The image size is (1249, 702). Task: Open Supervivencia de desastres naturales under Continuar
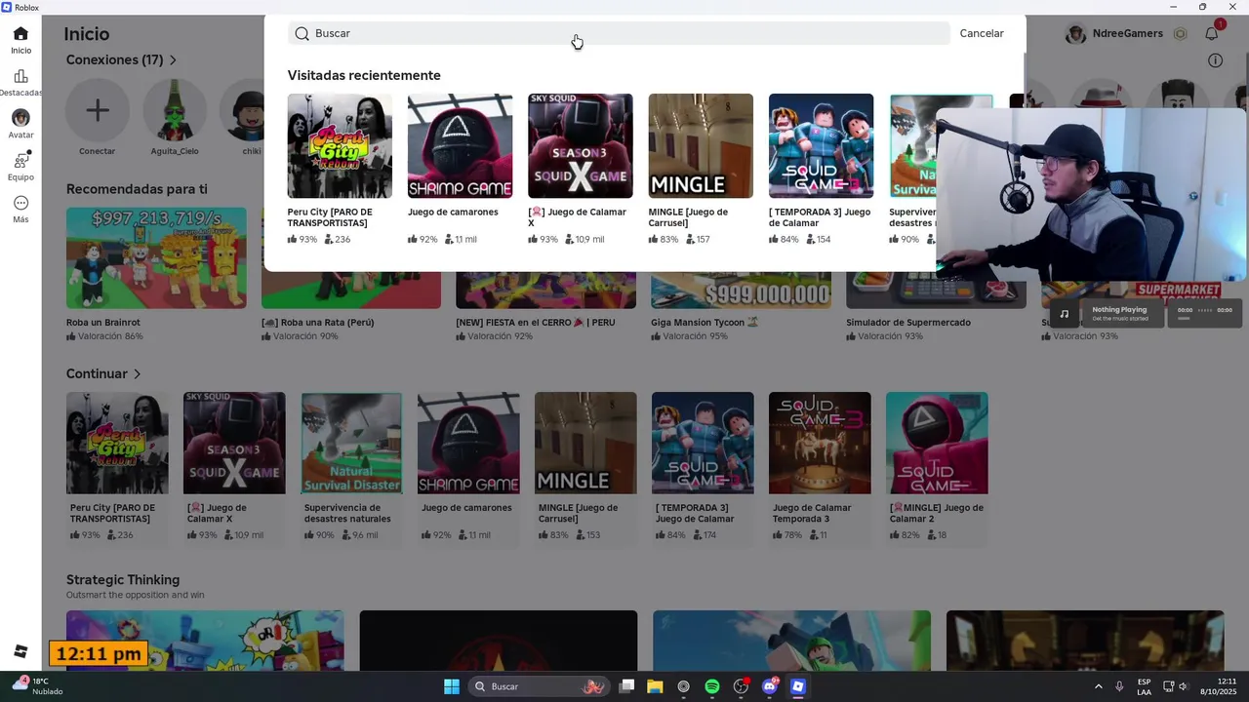click(351, 443)
